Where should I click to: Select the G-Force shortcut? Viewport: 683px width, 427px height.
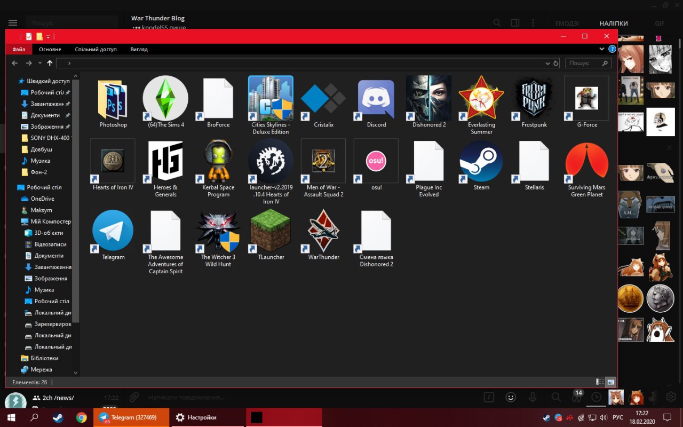pos(587,102)
